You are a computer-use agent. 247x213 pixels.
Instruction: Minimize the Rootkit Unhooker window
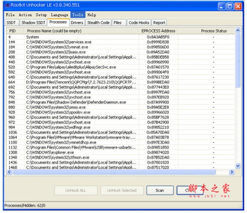tap(221, 6)
